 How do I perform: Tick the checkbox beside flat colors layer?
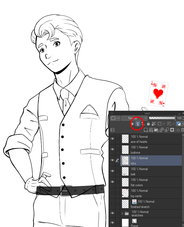coord(118,182)
